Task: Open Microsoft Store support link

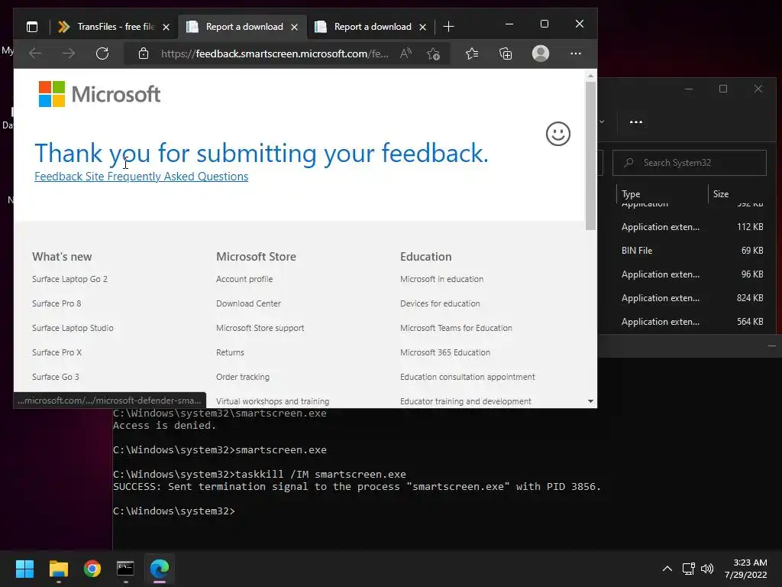Action: coord(260,328)
